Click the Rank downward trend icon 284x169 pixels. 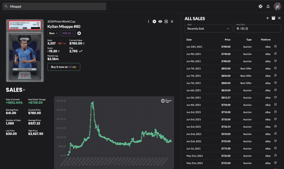click(x=64, y=43)
